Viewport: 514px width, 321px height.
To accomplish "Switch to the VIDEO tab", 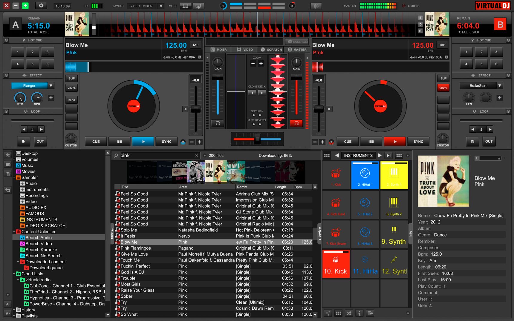I will [245, 50].
